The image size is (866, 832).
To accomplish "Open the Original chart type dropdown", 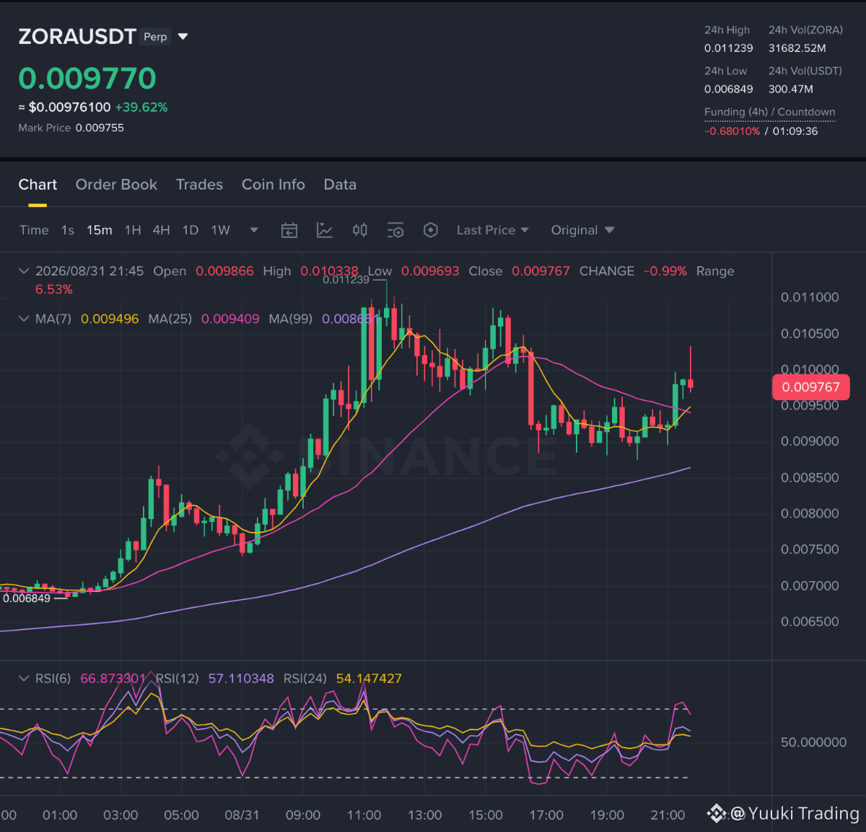I will pyautogui.click(x=582, y=230).
